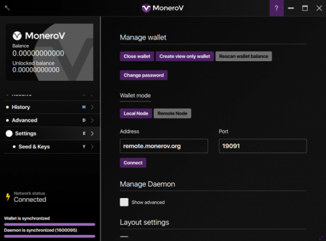Click the Settings row chevron arrow
This screenshot has height=241, width=326.
click(92, 134)
